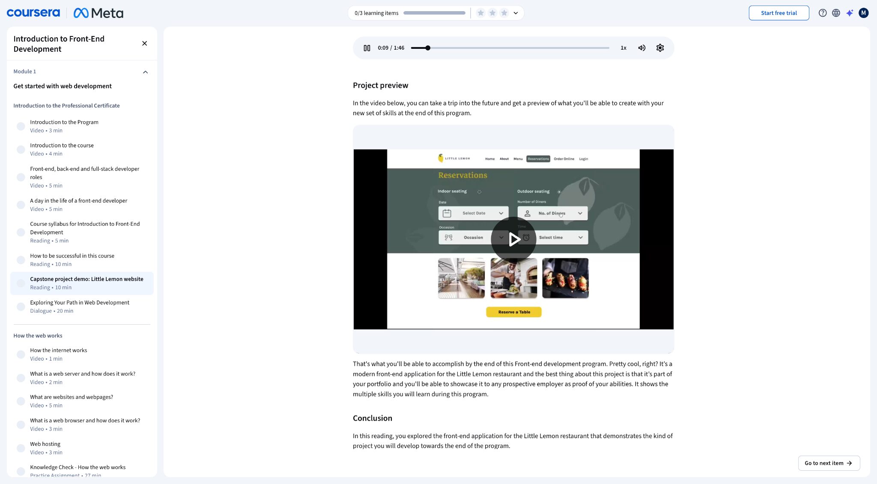
Task: Open Exploring Your Path in Web Development
Action: coord(82,307)
